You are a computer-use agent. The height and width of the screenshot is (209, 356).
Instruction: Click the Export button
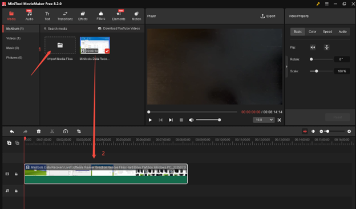pyautogui.click(x=268, y=16)
